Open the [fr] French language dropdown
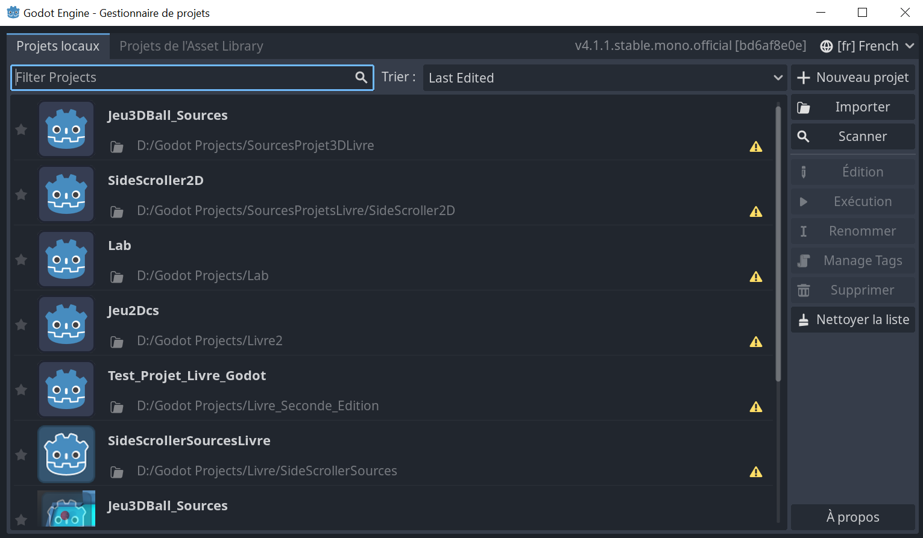 pyautogui.click(x=867, y=46)
